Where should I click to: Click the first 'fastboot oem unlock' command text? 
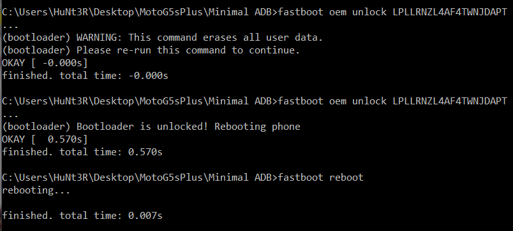332,12
